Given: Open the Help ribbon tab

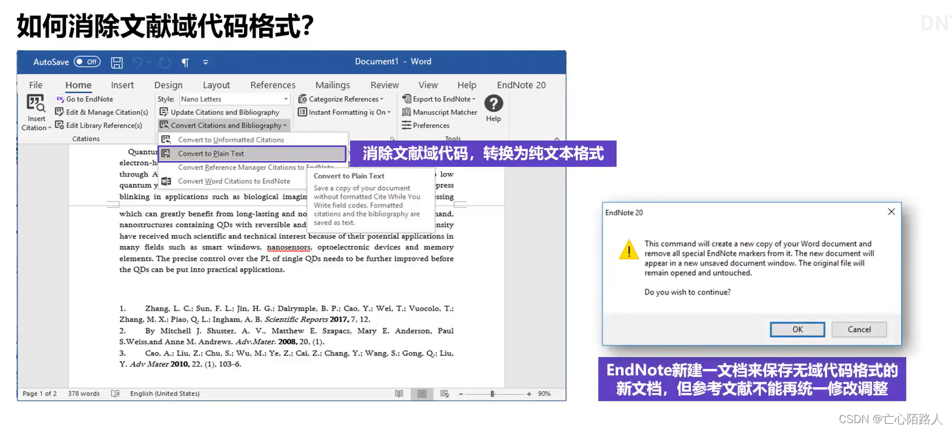Looking at the screenshot, I should [467, 85].
